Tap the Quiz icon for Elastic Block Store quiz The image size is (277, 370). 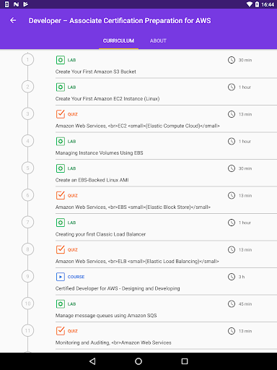click(61, 195)
